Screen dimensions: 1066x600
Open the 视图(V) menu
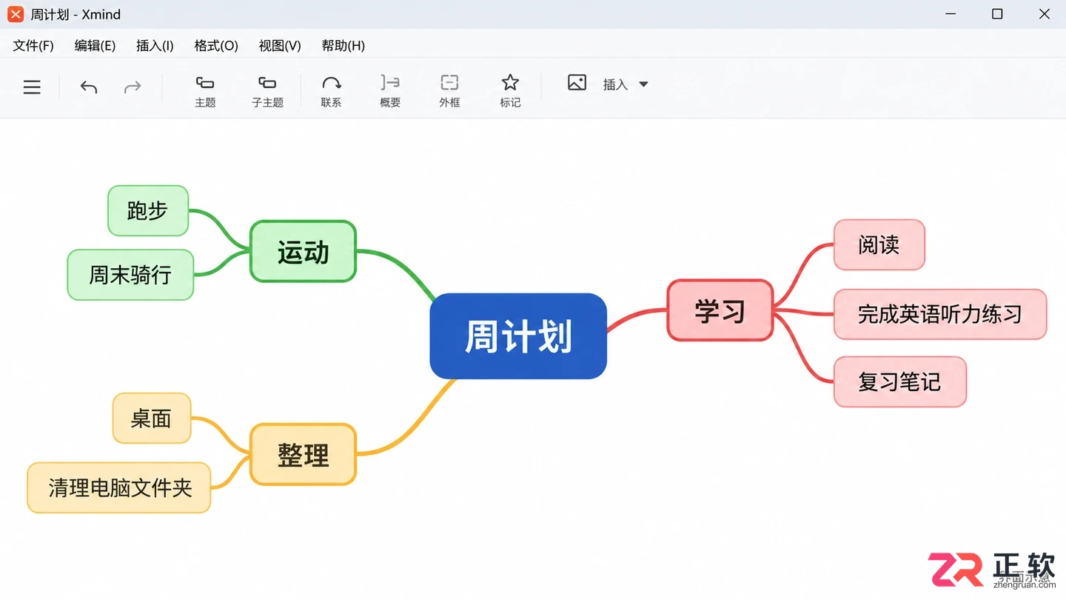coord(280,46)
